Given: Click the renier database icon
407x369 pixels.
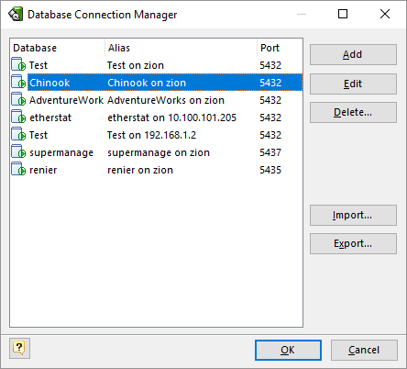Looking at the screenshot, I should (18, 169).
